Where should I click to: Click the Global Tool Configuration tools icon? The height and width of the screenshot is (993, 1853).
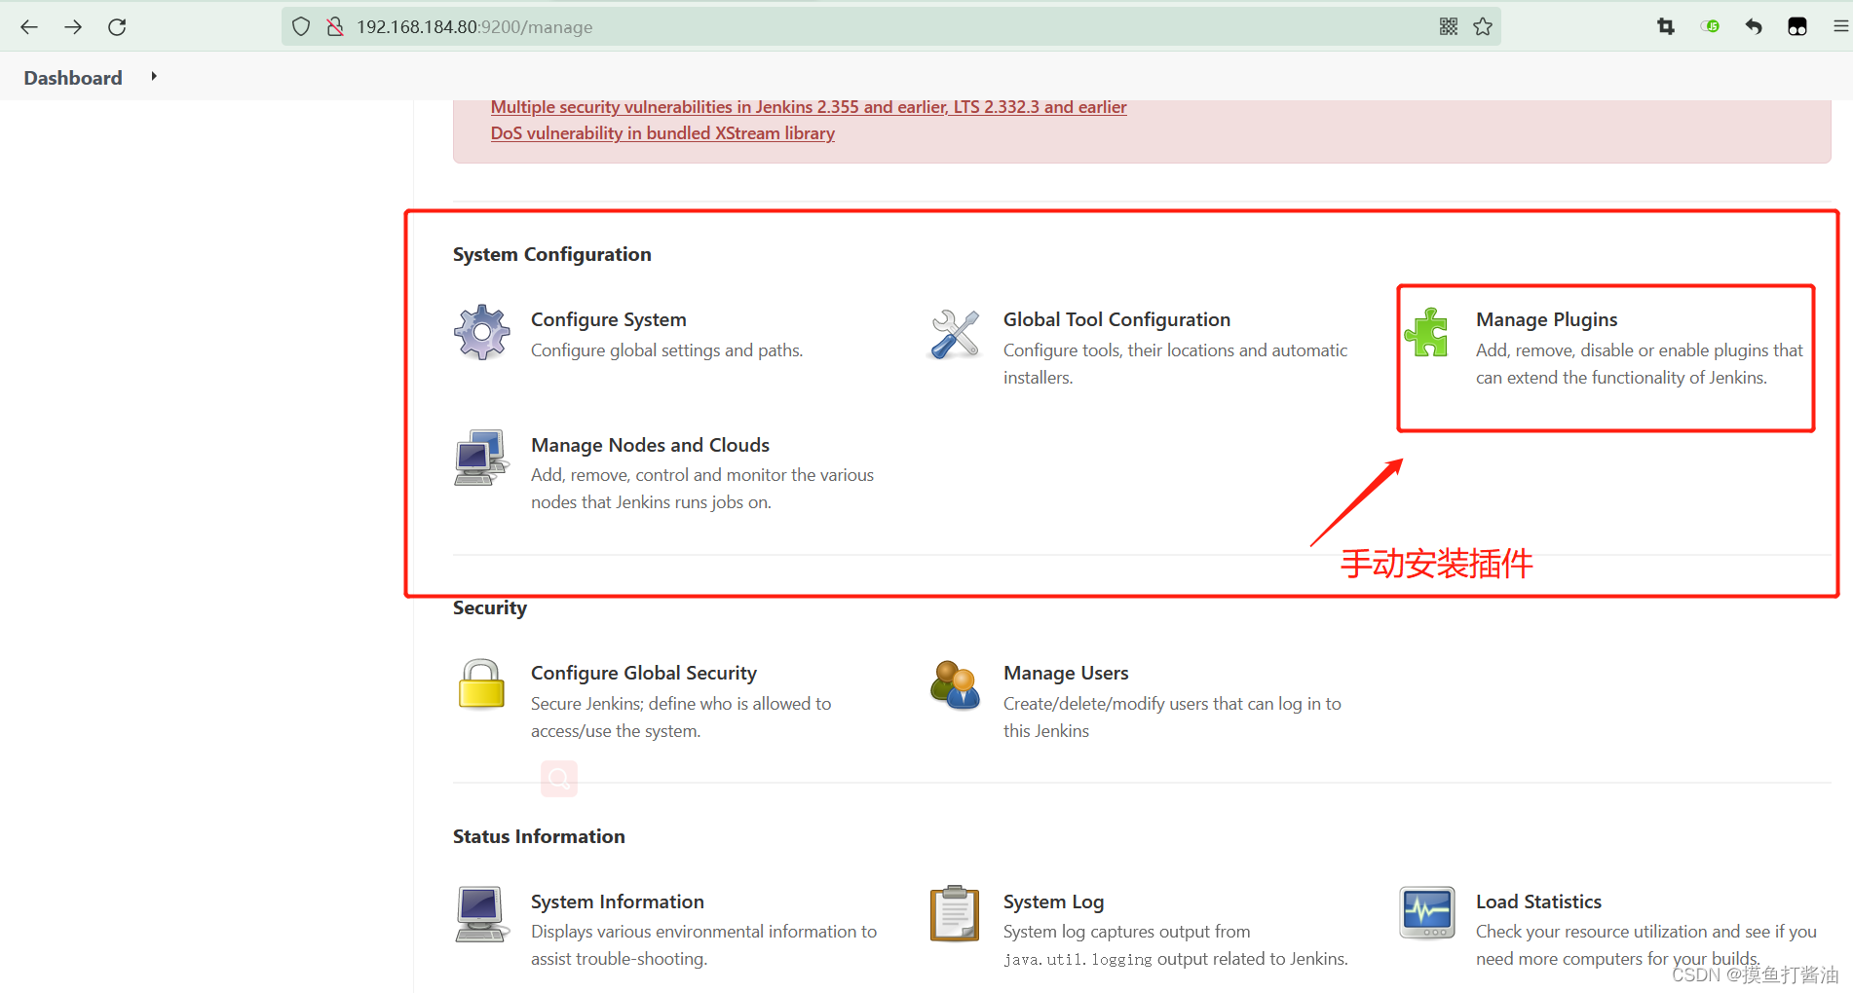(x=955, y=334)
